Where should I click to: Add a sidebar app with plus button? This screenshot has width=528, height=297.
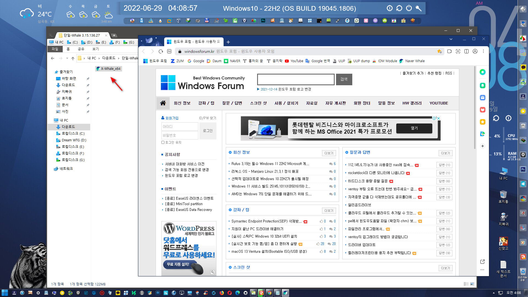pyautogui.click(x=483, y=146)
